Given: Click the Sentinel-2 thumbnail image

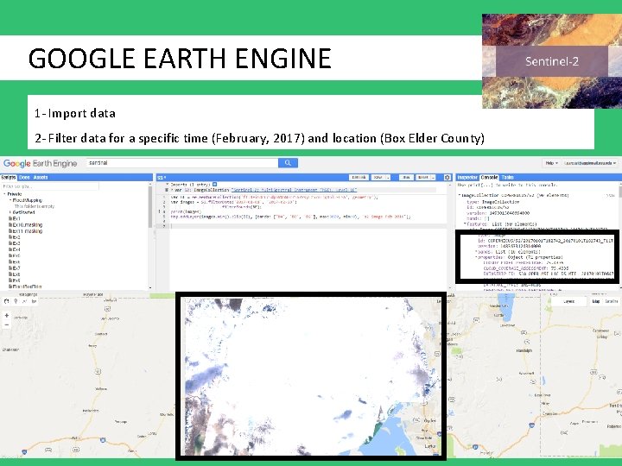Looking at the screenshot, I should [x=552, y=61].
